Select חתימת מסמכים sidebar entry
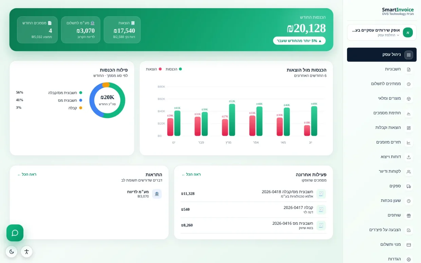The width and height of the screenshot is (421, 263). tap(382, 113)
